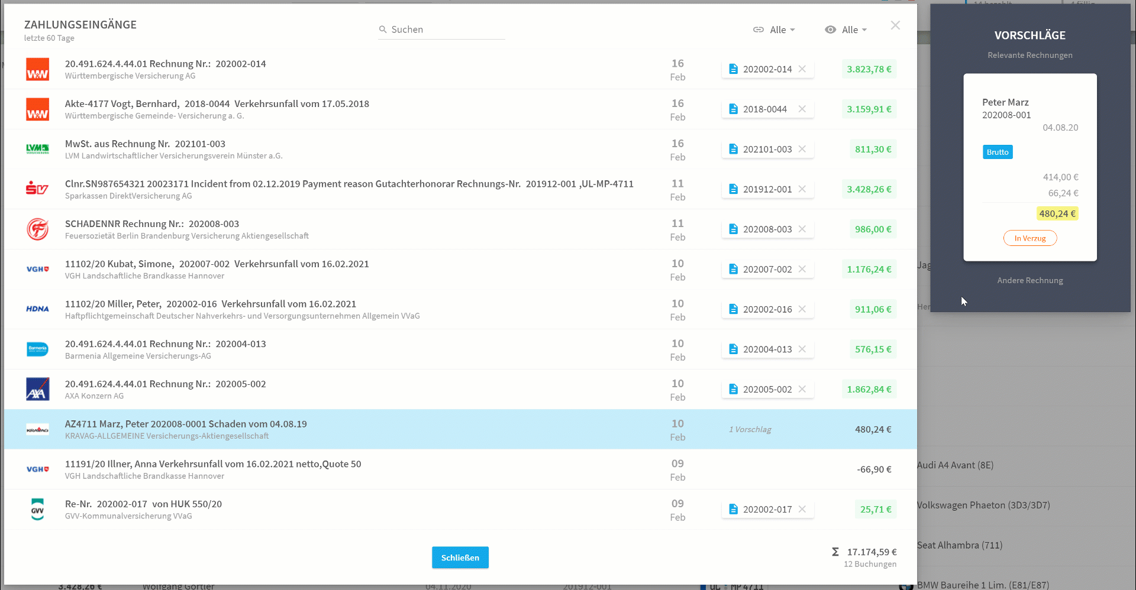Open the 1 Vorschlag suggestion for the KRAVAG payment
This screenshot has height=590, width=1136.
coord(750,430)
